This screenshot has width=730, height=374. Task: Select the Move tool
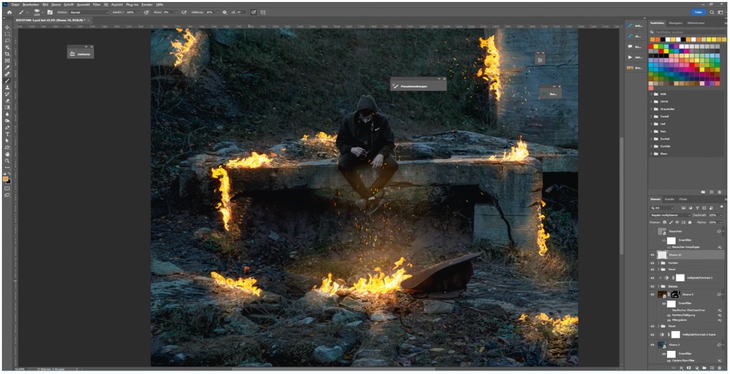(x=7, y=28)
